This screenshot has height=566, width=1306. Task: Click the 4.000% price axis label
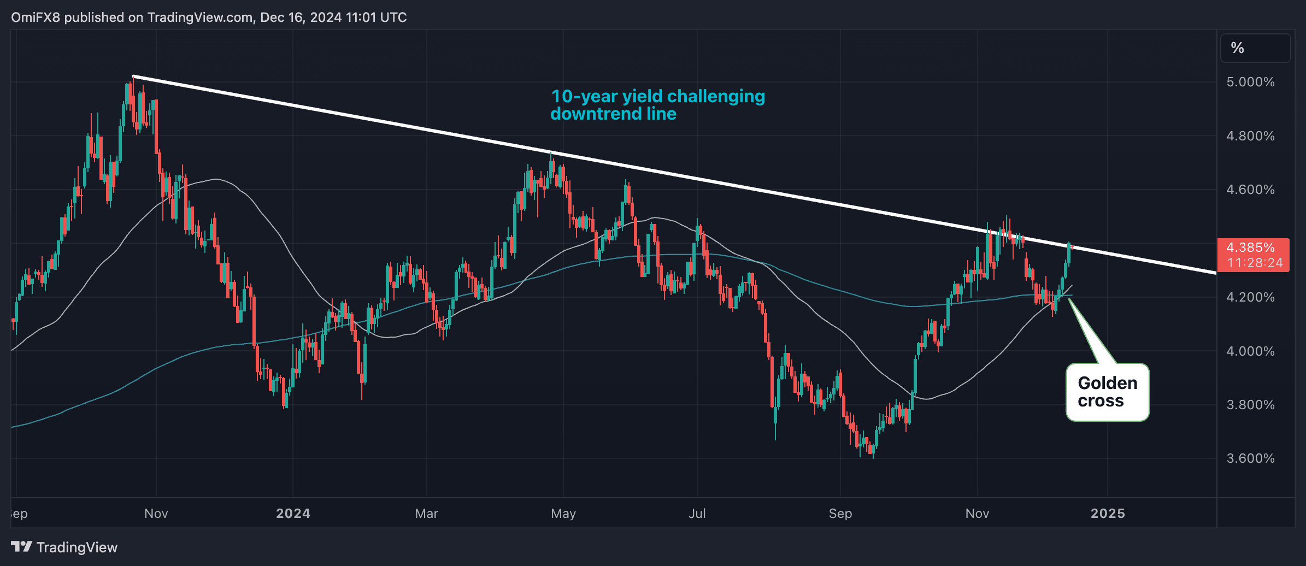1251,351
